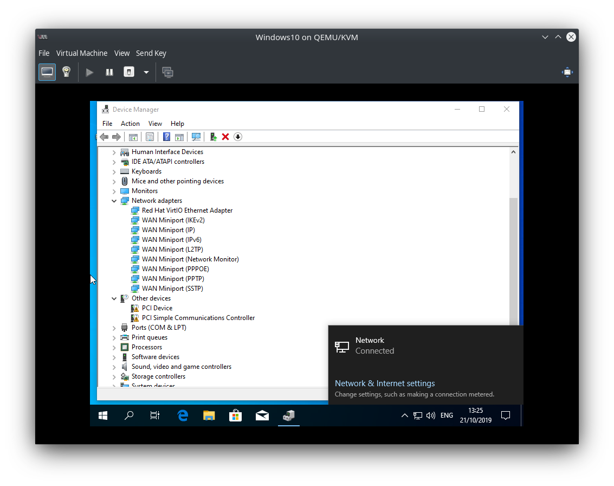Expand Sound, video and game controllers

(x=114, y=367)
